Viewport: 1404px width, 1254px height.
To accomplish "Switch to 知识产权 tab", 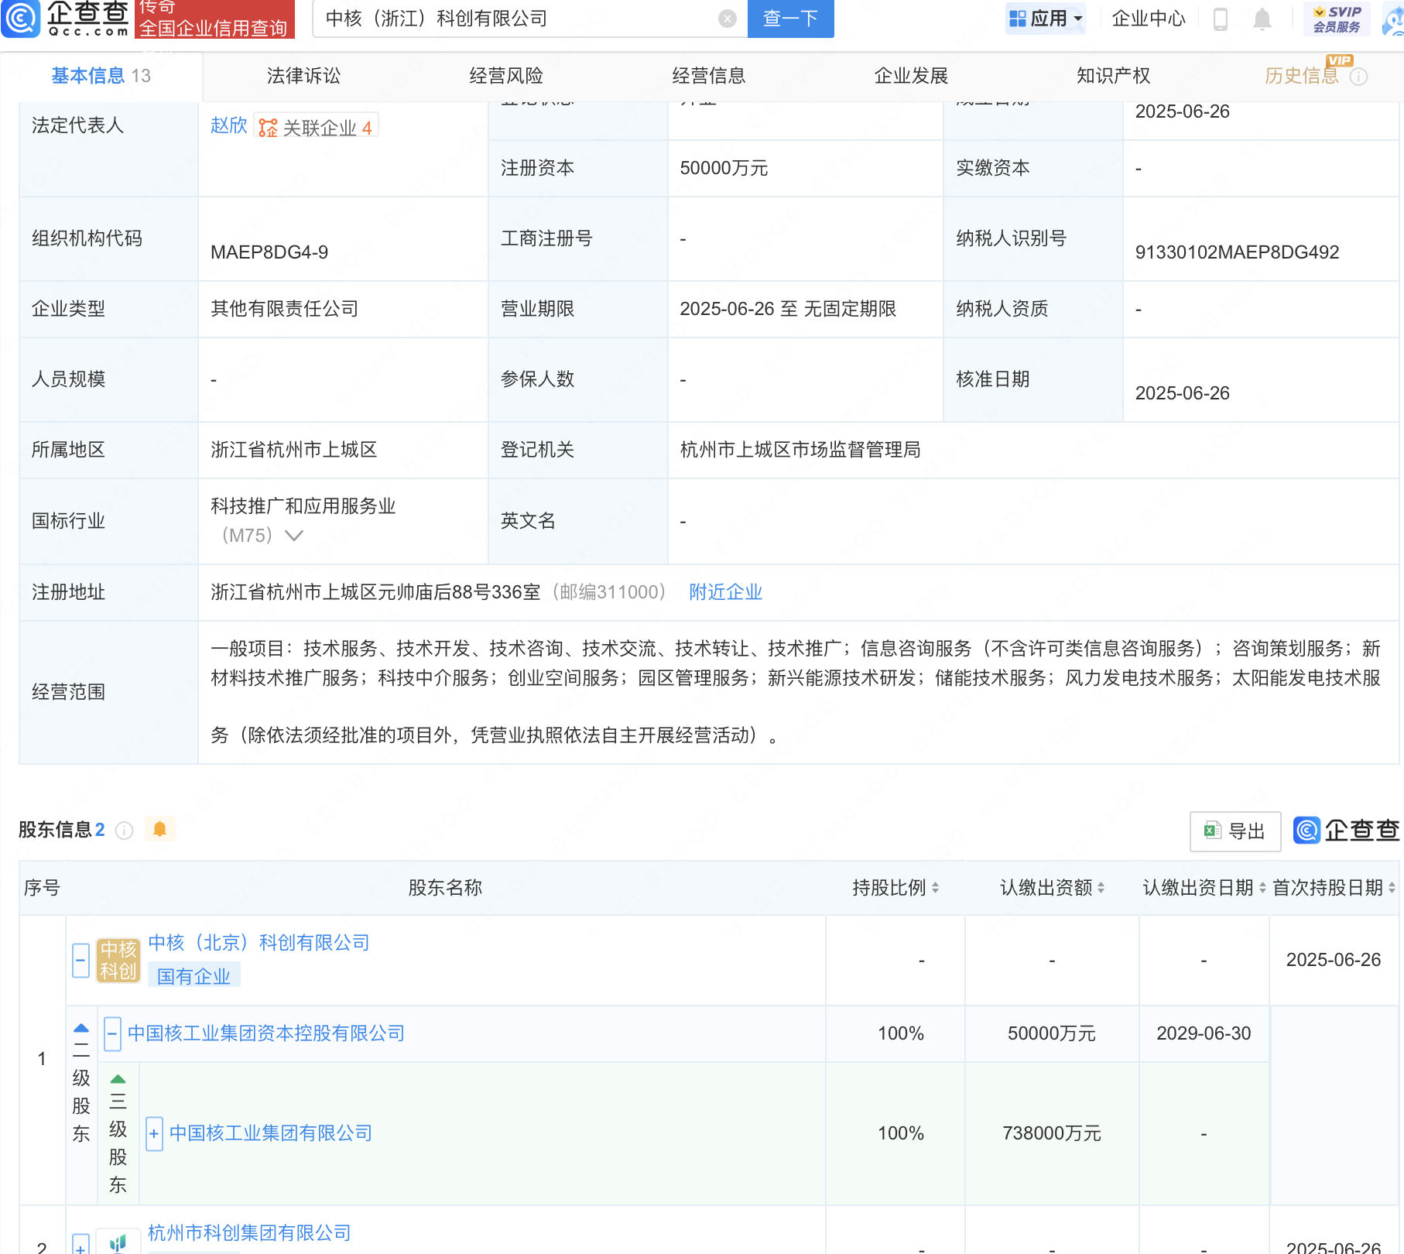I will (x=1114, y=76).
